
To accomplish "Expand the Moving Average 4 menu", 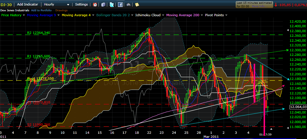I will [x=94, y=15].
